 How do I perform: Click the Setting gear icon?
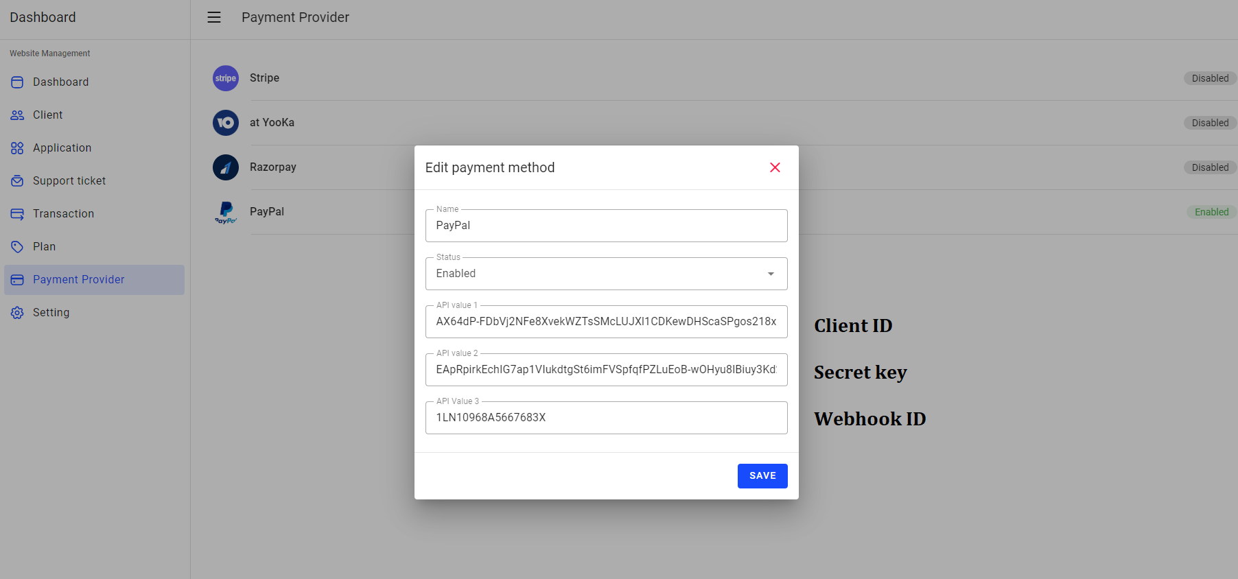click(17, 313)
